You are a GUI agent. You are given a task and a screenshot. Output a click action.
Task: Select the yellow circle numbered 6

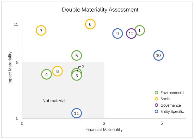click(90, 24)
